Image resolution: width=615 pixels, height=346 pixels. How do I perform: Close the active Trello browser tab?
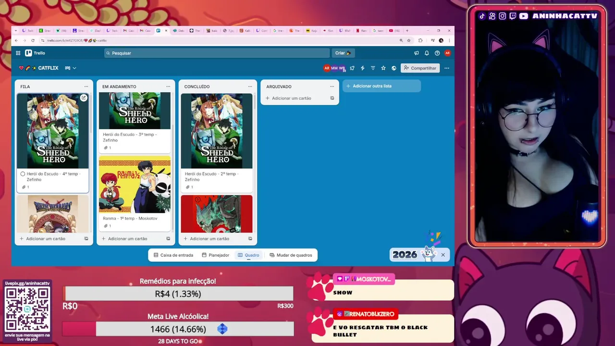coord(166,31)
